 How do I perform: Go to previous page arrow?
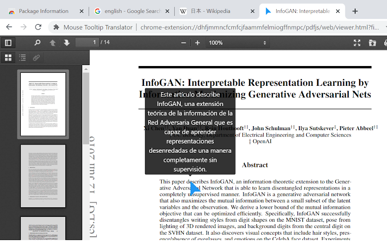53,43
